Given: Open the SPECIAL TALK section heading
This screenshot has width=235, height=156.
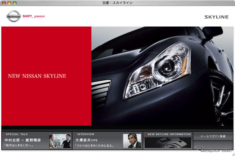Looking at the screenshot, I should click(x=17, y=134).
